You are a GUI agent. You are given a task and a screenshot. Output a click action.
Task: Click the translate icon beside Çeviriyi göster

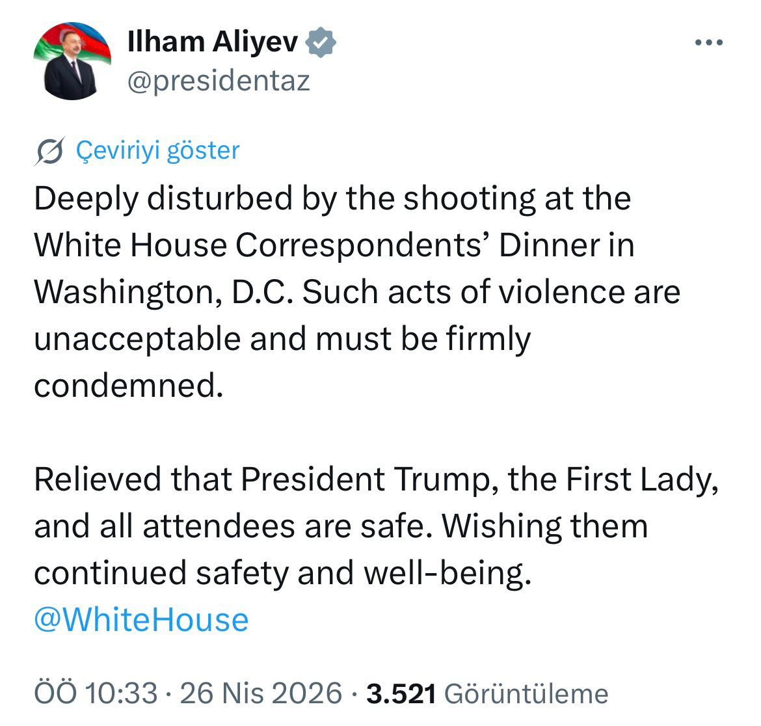(49, 152)
